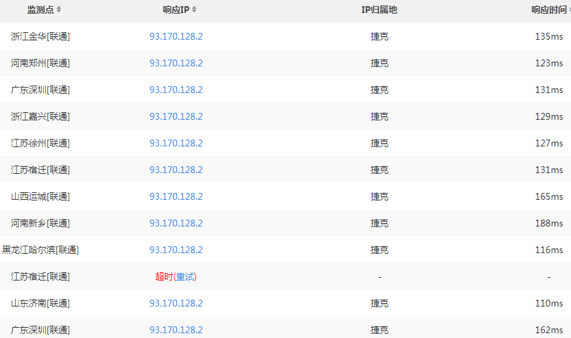Image resolution: width=571 pixels, height=338 pixels.
Task: Click the 165ms response time cell
Action: 549,196
